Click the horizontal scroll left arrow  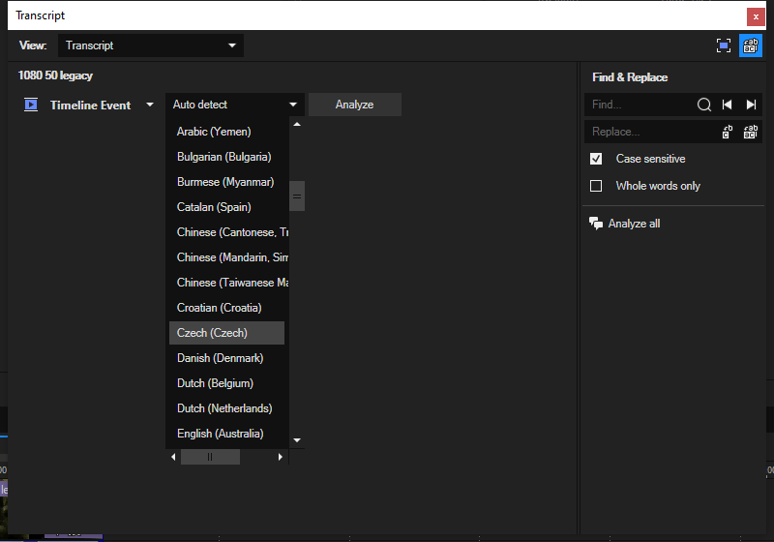click(x=173, y=457)
